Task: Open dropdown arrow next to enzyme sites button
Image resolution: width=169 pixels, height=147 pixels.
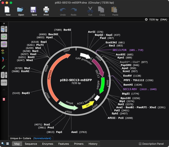Action: (x=6, y=29)
